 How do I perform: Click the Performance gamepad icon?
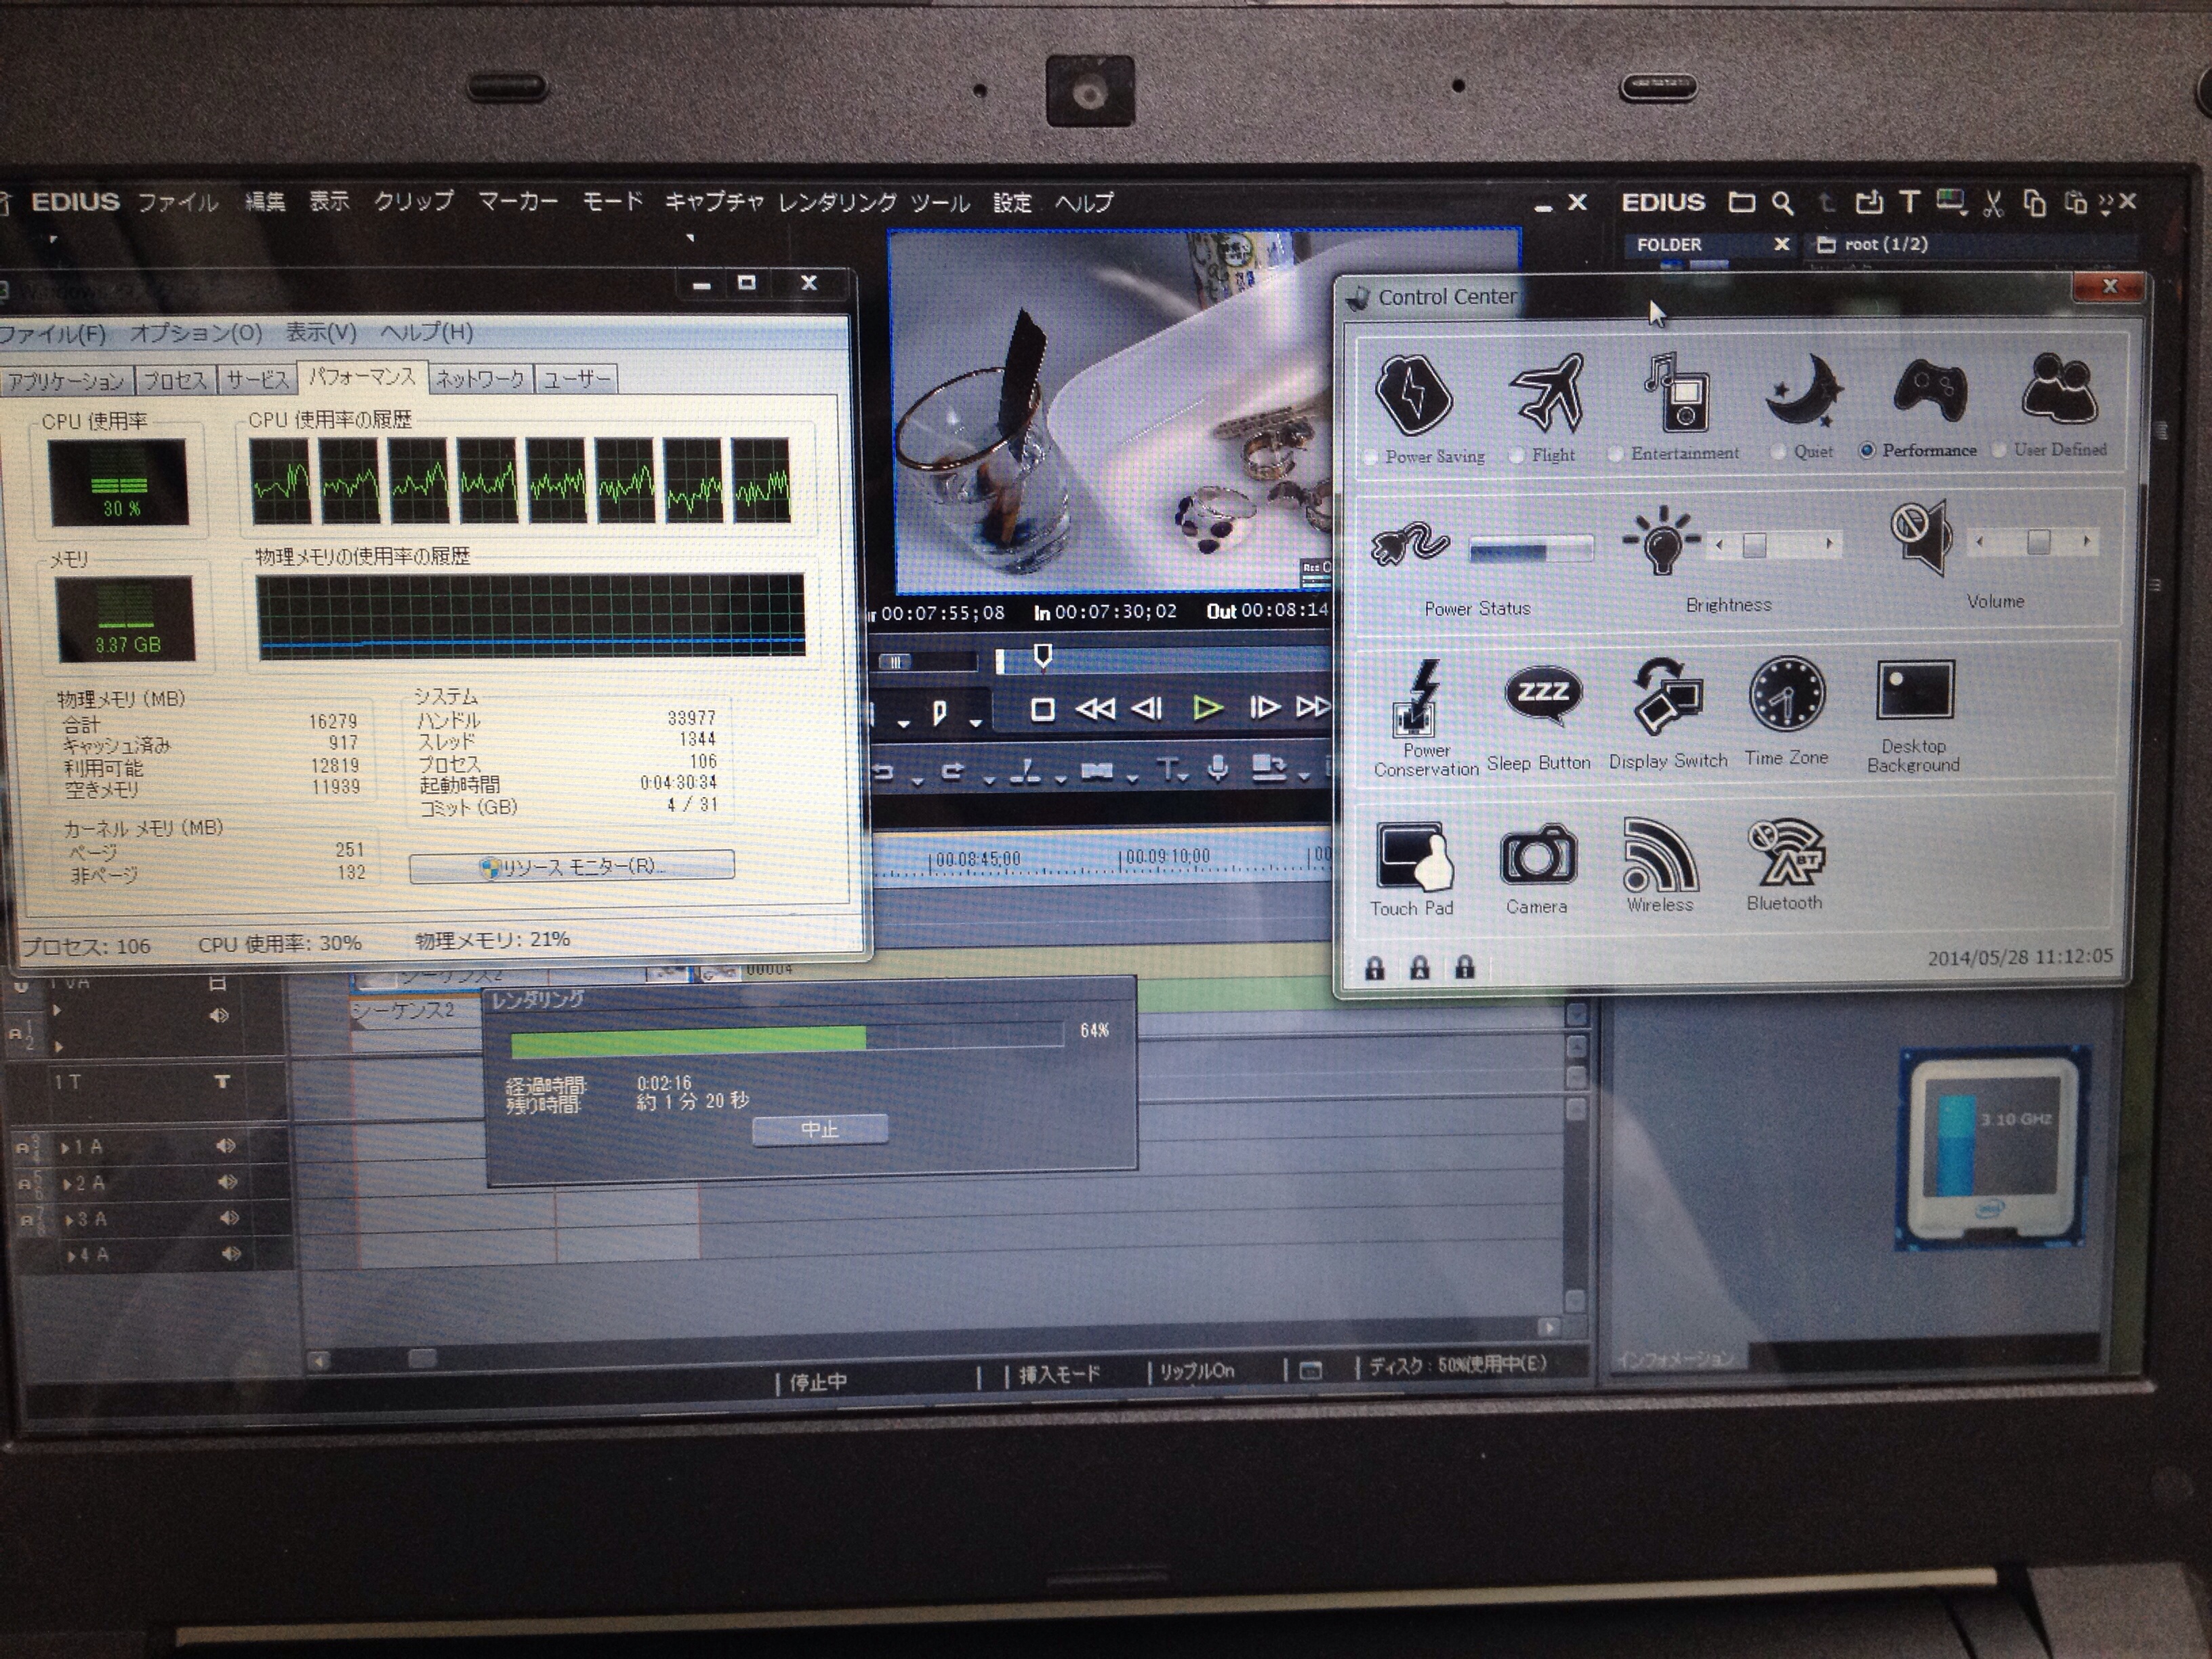point(1930,390)
